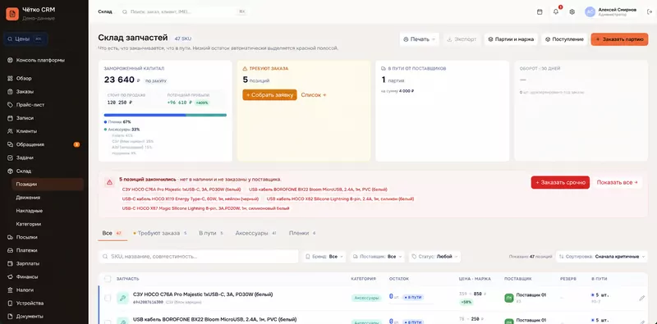The width and height of the screenshot is (657, 324).
Task: Click the Собрать заявку button
Action: [x=269, y=95]
